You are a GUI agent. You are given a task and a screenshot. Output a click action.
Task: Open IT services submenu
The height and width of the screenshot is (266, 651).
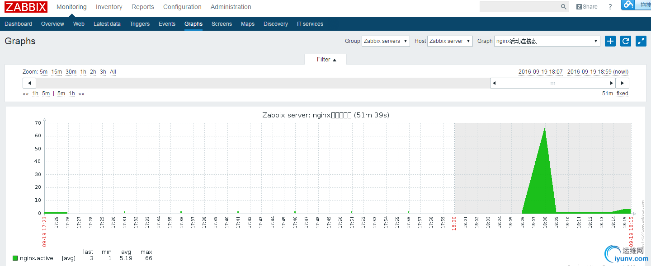(310, 24)
